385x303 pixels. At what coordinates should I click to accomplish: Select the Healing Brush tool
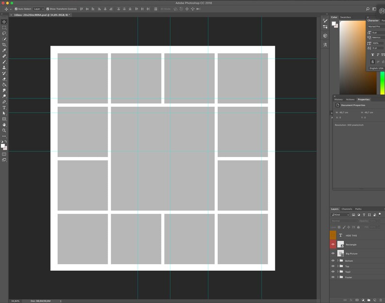[4, 56]
